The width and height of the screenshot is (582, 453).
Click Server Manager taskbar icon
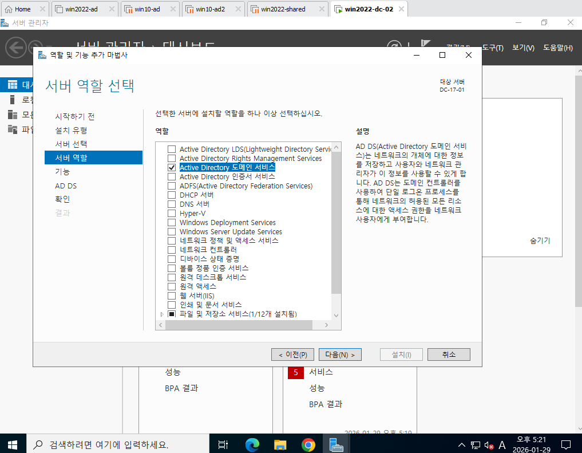pyautogui.click(x=336, y=444)
